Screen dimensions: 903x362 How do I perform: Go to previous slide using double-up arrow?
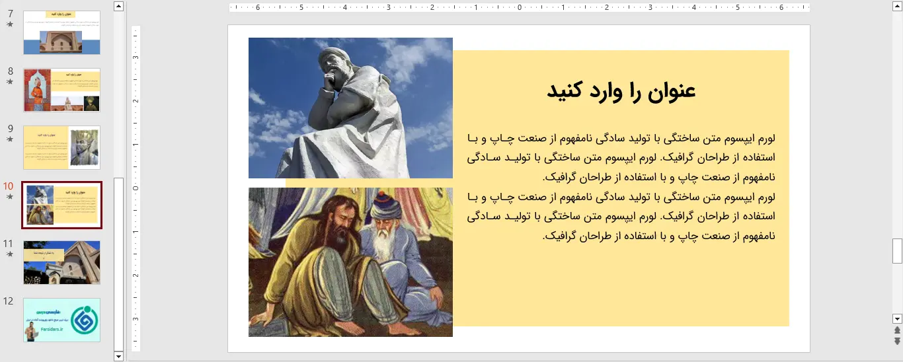(x=897, y=330)
